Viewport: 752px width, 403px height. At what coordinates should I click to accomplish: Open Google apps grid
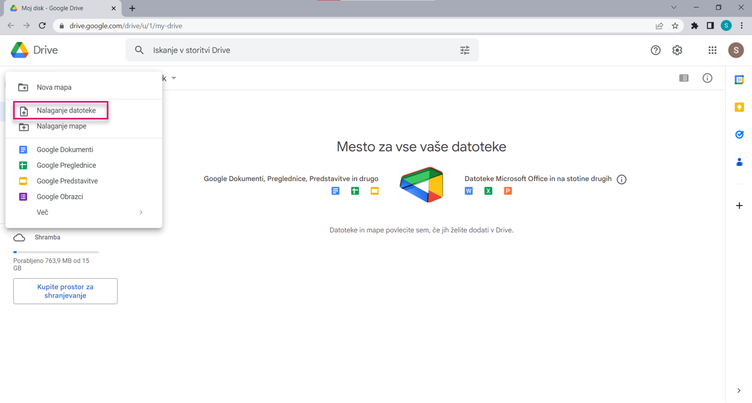(712, 51)
